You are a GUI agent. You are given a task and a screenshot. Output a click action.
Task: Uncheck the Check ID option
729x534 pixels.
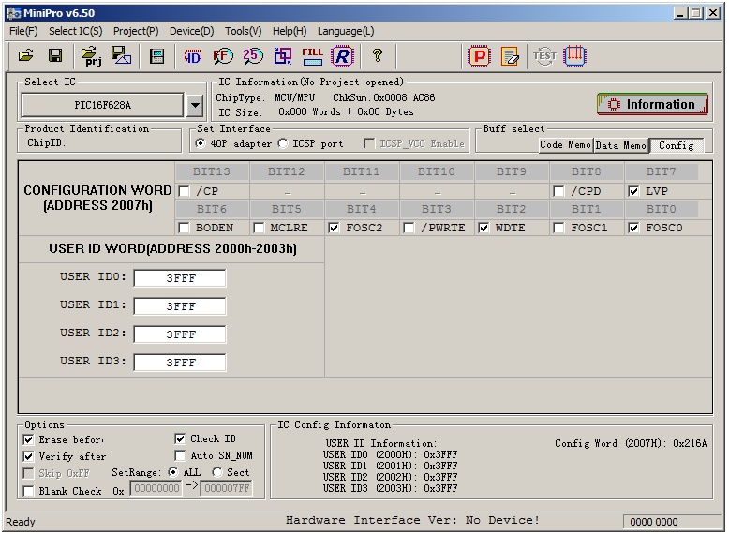tap(181, 438)
